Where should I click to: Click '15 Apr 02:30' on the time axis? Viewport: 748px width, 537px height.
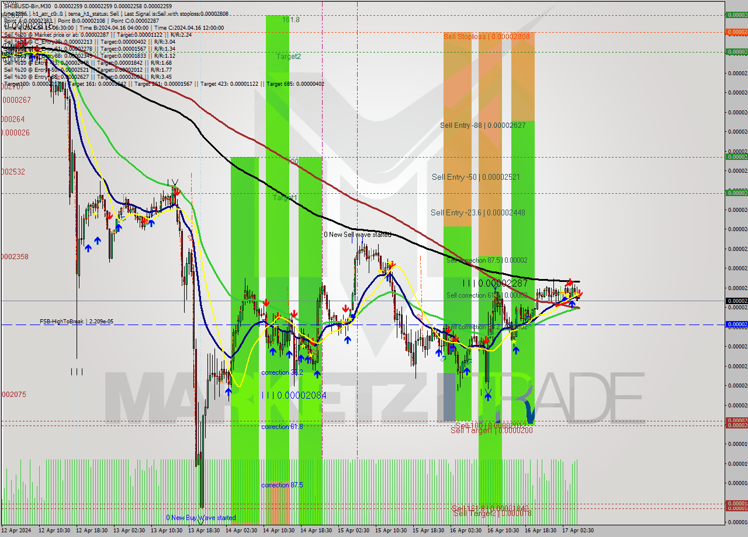[x=353, y=531]
